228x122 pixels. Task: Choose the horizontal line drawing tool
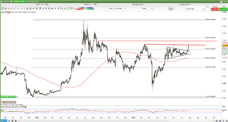pos(18,8)
